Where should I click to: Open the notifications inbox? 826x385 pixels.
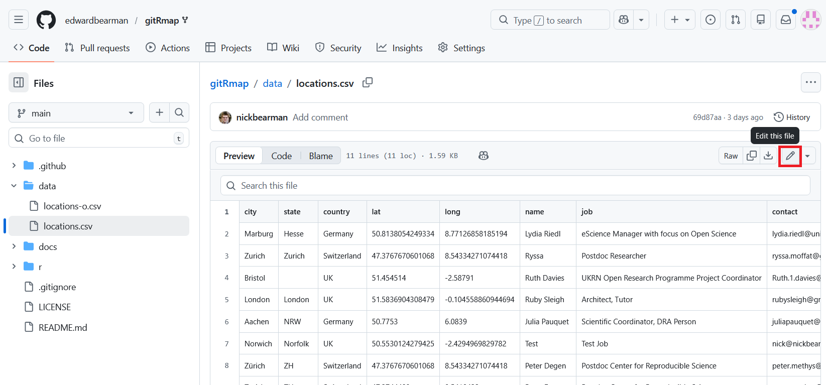click(x=786, y=20)
